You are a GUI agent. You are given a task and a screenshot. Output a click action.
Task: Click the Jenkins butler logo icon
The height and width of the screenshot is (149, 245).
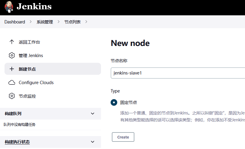pyautogui.click(x=9, y=7)
